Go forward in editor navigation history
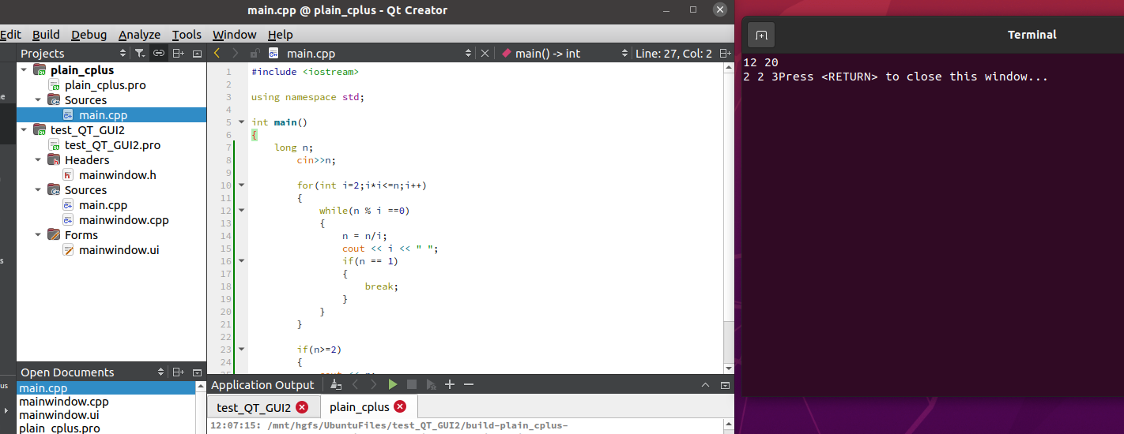Viewport: 1124px width, 434px height. (236, 53)
